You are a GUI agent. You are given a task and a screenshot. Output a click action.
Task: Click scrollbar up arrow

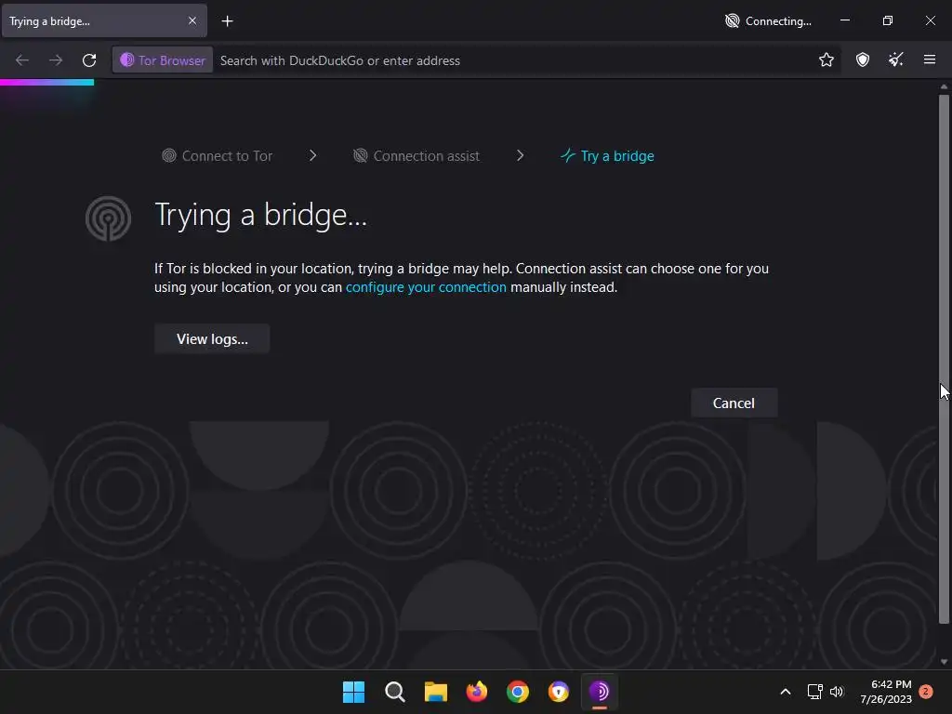tap(944, 86)
